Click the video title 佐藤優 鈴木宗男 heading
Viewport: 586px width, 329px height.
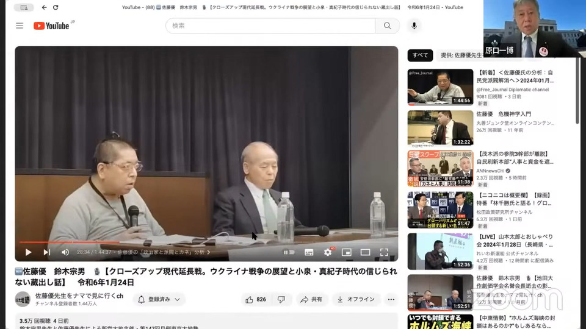[206, 277]
